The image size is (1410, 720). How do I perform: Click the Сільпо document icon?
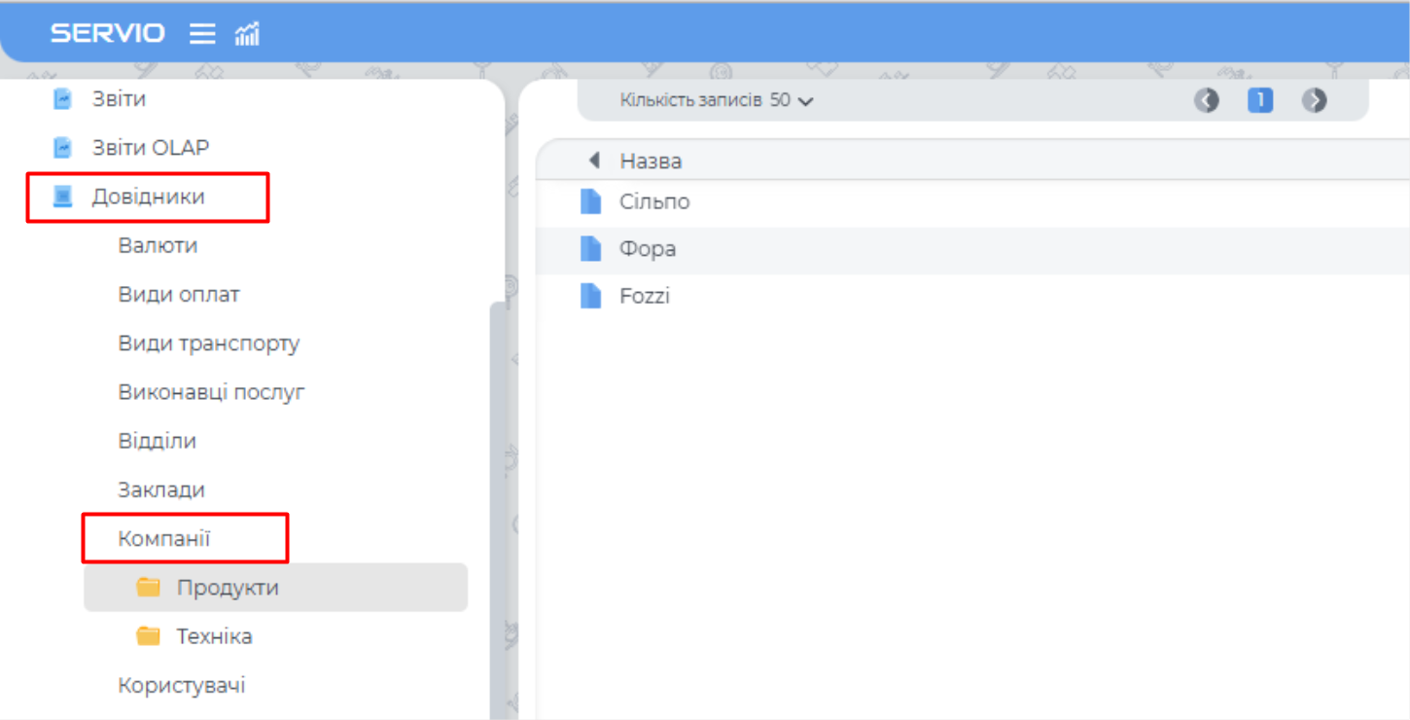pos(590,201)
